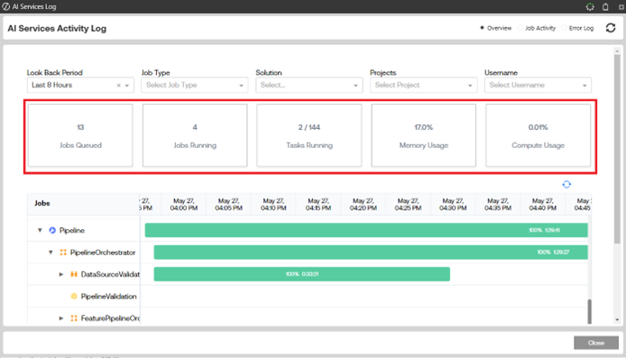Open the Job Type dropdown
This screenshot has height=358, width=626.
[195, 85]
